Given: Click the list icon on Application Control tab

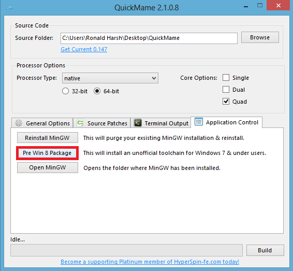Looking at the screenshot, I should point(199,122).
